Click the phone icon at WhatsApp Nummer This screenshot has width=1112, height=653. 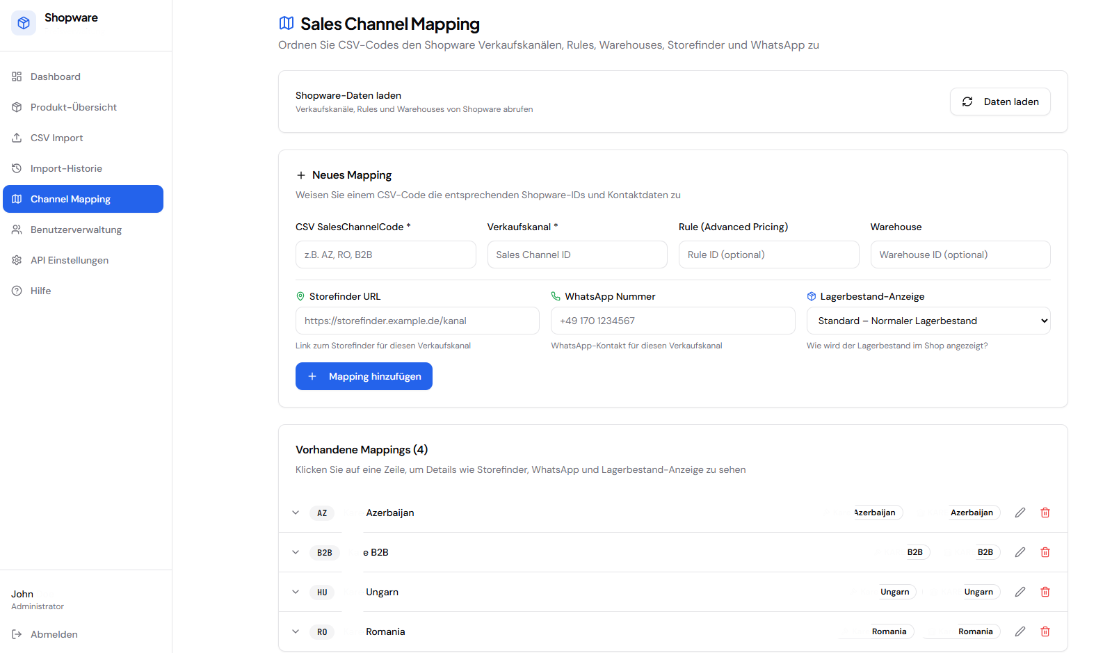pos(556,296)
